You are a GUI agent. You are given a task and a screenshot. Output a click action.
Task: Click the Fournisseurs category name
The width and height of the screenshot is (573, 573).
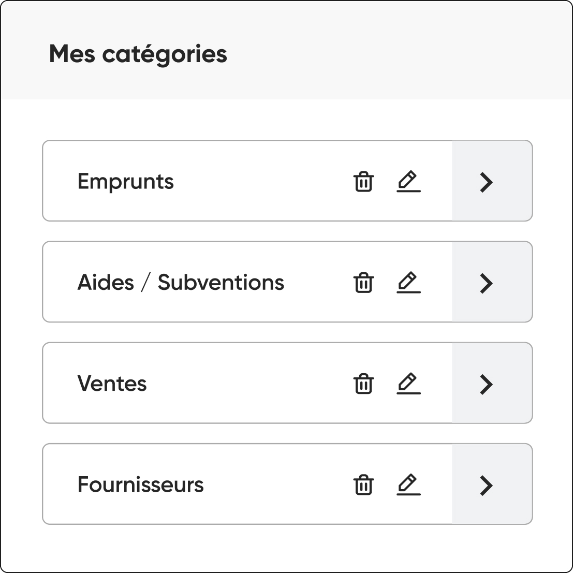click(x=140, y=484)
